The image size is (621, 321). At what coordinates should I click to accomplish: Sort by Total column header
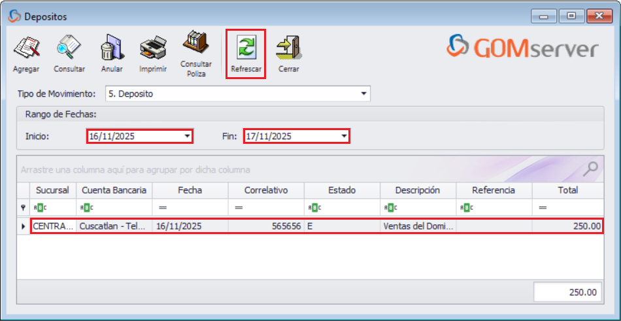[568, 190]
